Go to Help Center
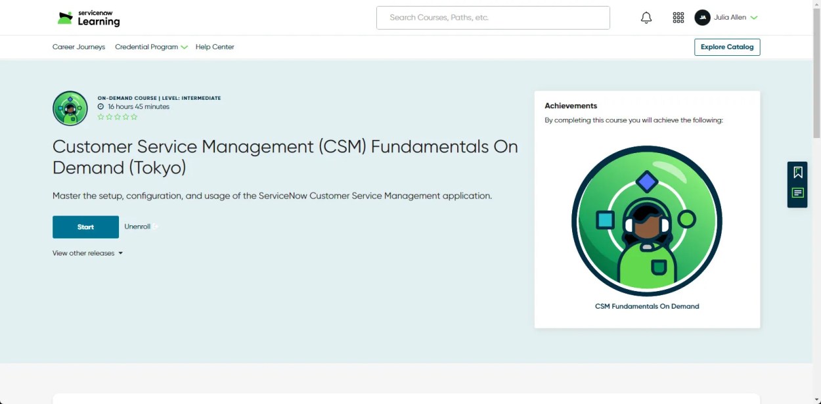This screenshot has width=821, height=404. pyautogui.click(x=215, y=47)
